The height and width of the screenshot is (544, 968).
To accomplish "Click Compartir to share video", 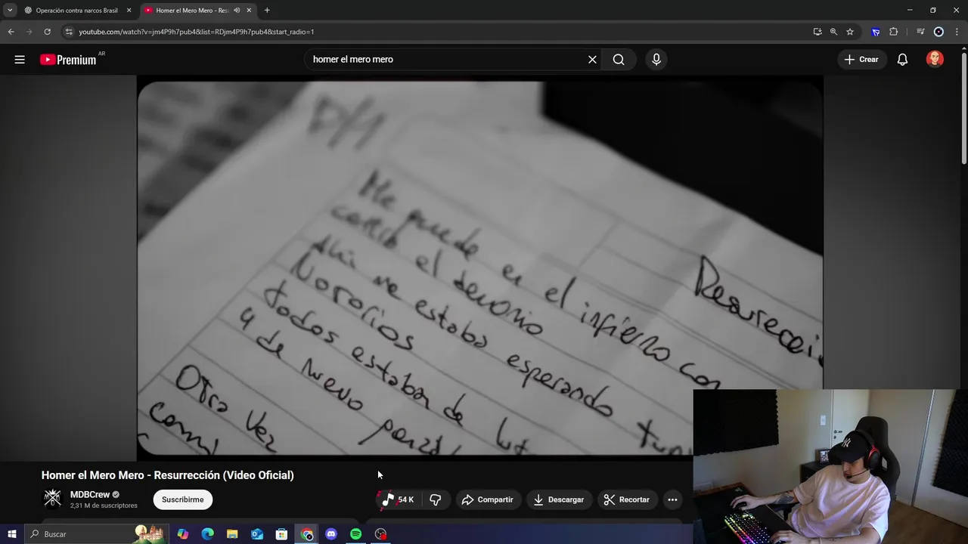I will point(487,499).
